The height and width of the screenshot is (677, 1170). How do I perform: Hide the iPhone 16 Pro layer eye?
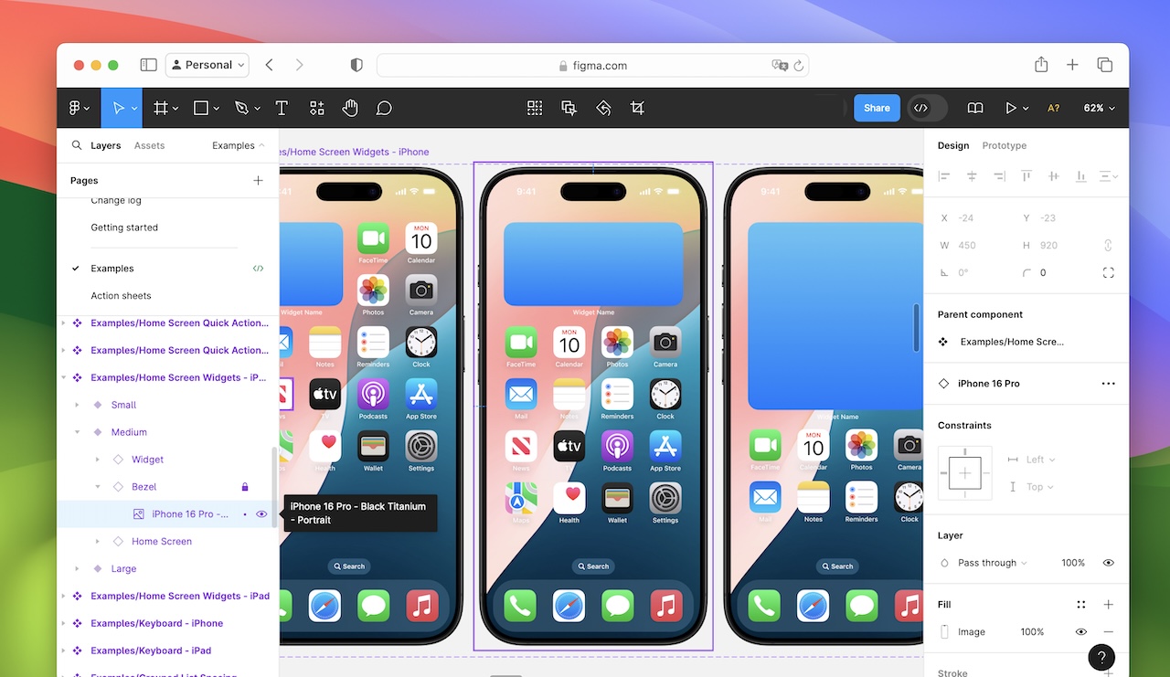[x=261, y=514]
